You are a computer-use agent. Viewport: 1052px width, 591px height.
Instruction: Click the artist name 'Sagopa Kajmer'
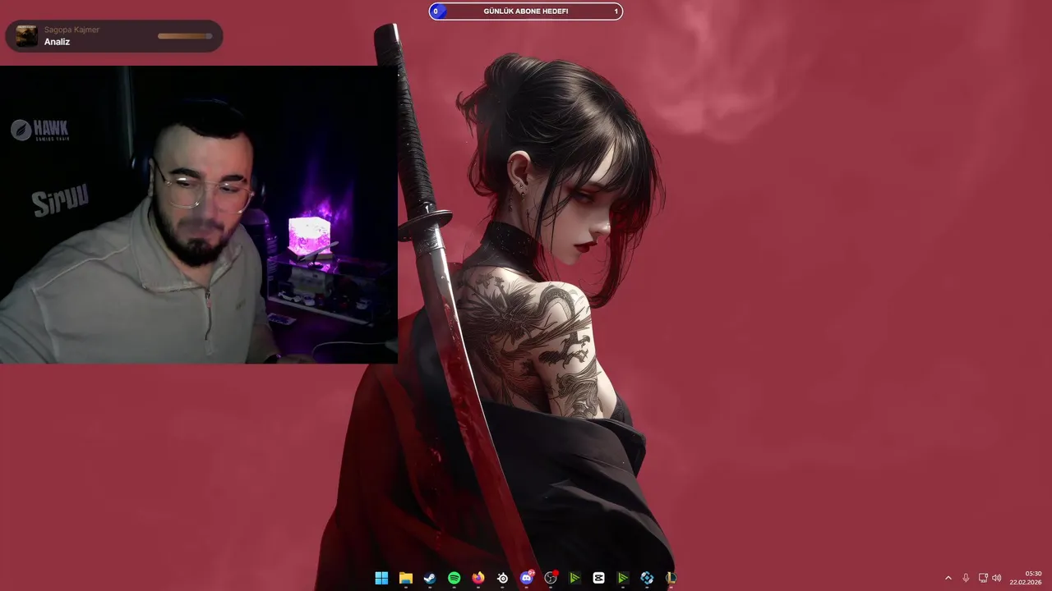[x=72, y=30]
